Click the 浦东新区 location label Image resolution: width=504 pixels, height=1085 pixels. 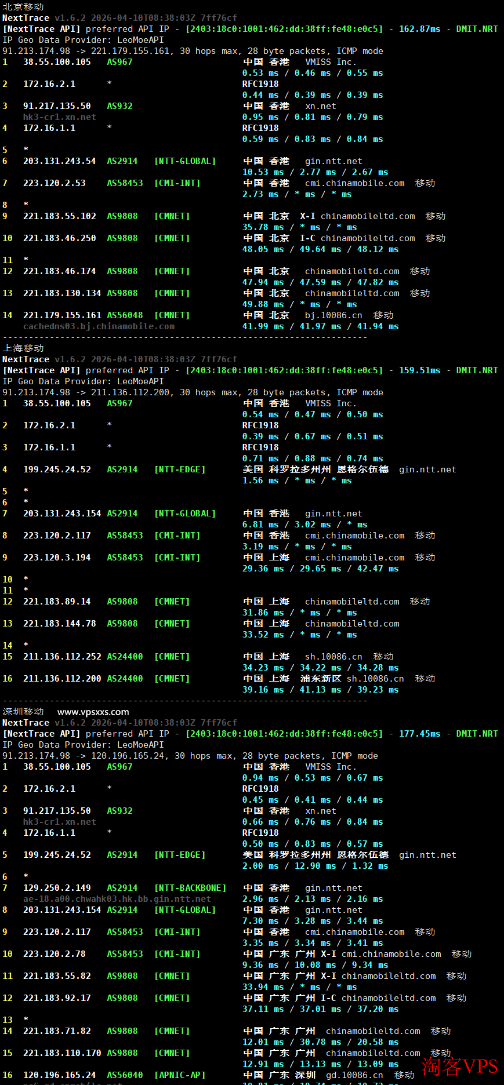pos(321,679)
